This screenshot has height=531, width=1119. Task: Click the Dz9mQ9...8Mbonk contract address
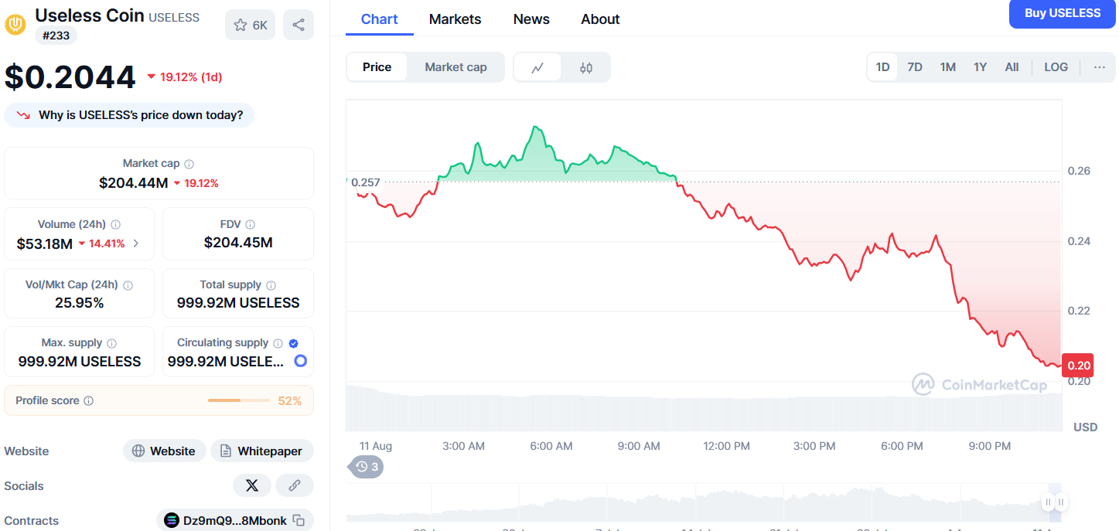click(x=235, y=521)
